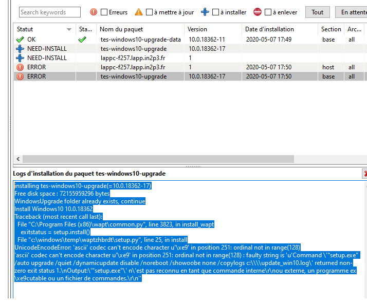The image size is (367, 304).
Task: Click the red minus enlever icon
Action: coord(257,12)
